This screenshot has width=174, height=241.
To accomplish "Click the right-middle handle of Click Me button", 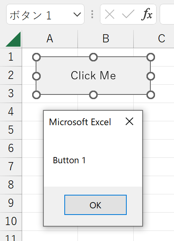I will [x=151, y=76].
